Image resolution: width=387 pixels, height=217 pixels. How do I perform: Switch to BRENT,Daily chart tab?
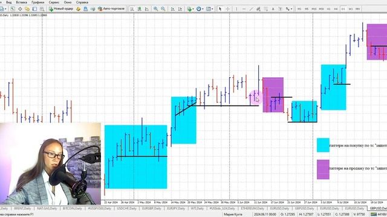[22, 209]
